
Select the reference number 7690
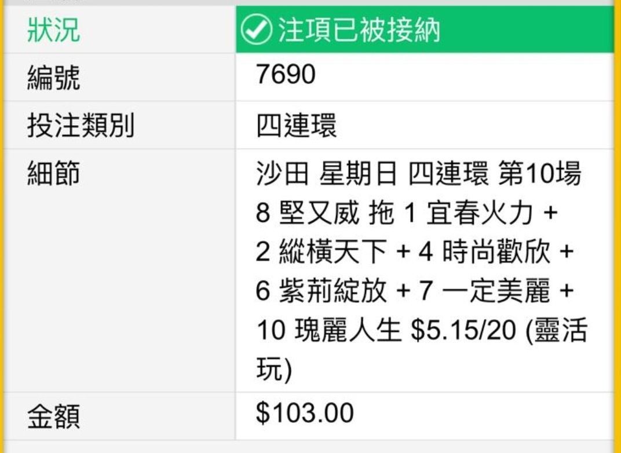286,74
